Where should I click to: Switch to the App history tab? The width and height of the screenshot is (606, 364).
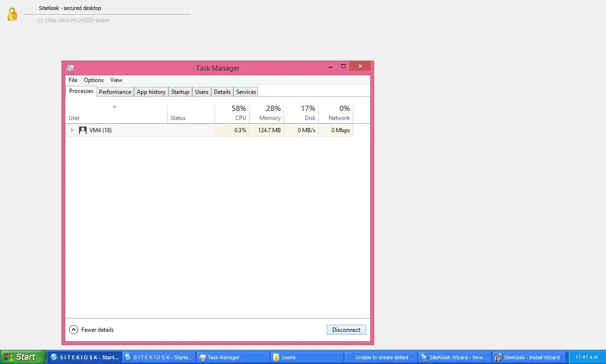pyautogui.click(x=151, y=92)
